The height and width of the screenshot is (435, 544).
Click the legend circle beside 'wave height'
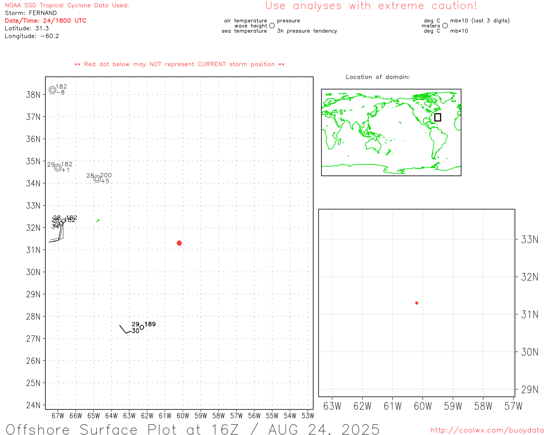tap(272, 25)
